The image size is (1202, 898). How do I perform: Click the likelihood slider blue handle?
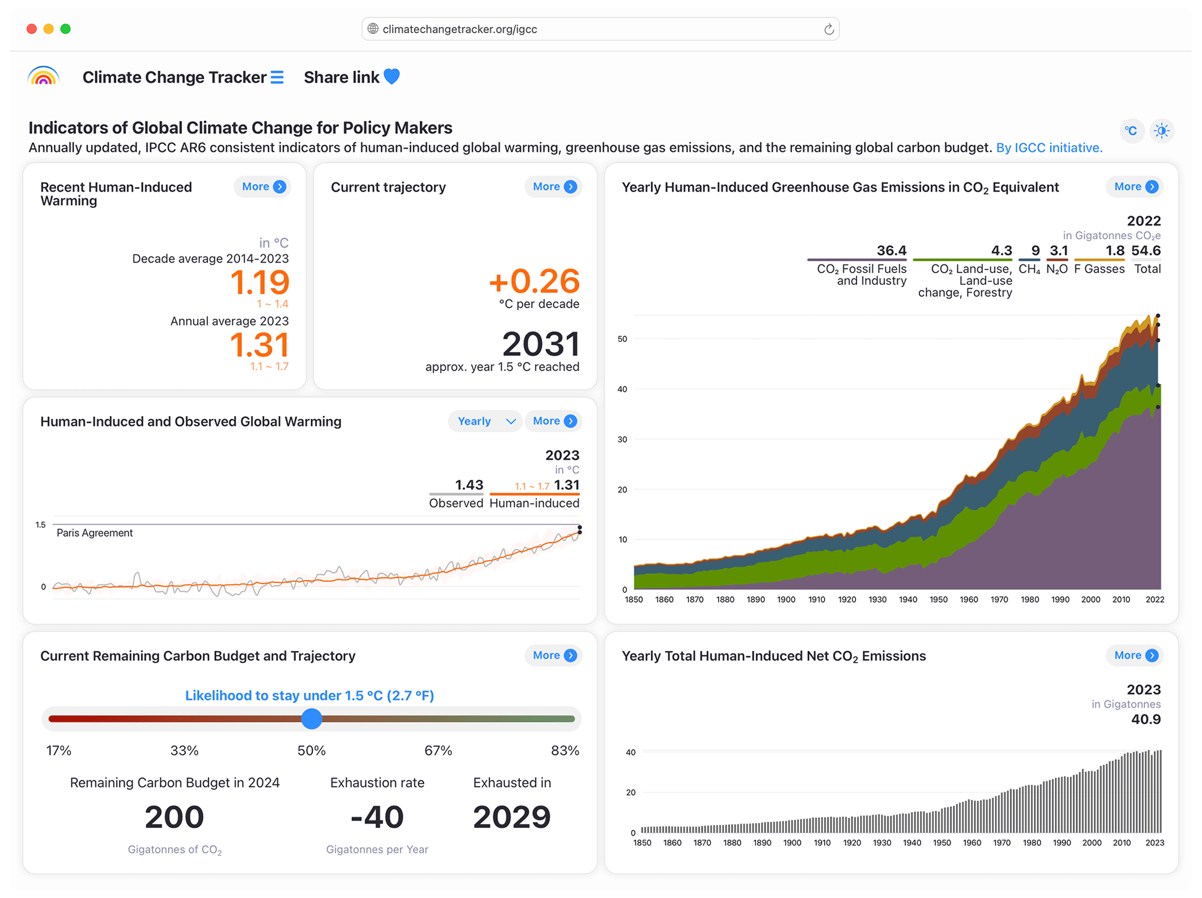point(312,718)
